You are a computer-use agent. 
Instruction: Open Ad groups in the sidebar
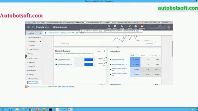coord(32,46)
